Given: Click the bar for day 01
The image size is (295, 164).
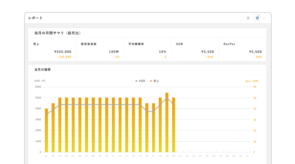Looking at the screenshot, I should (x=46, y=130).
